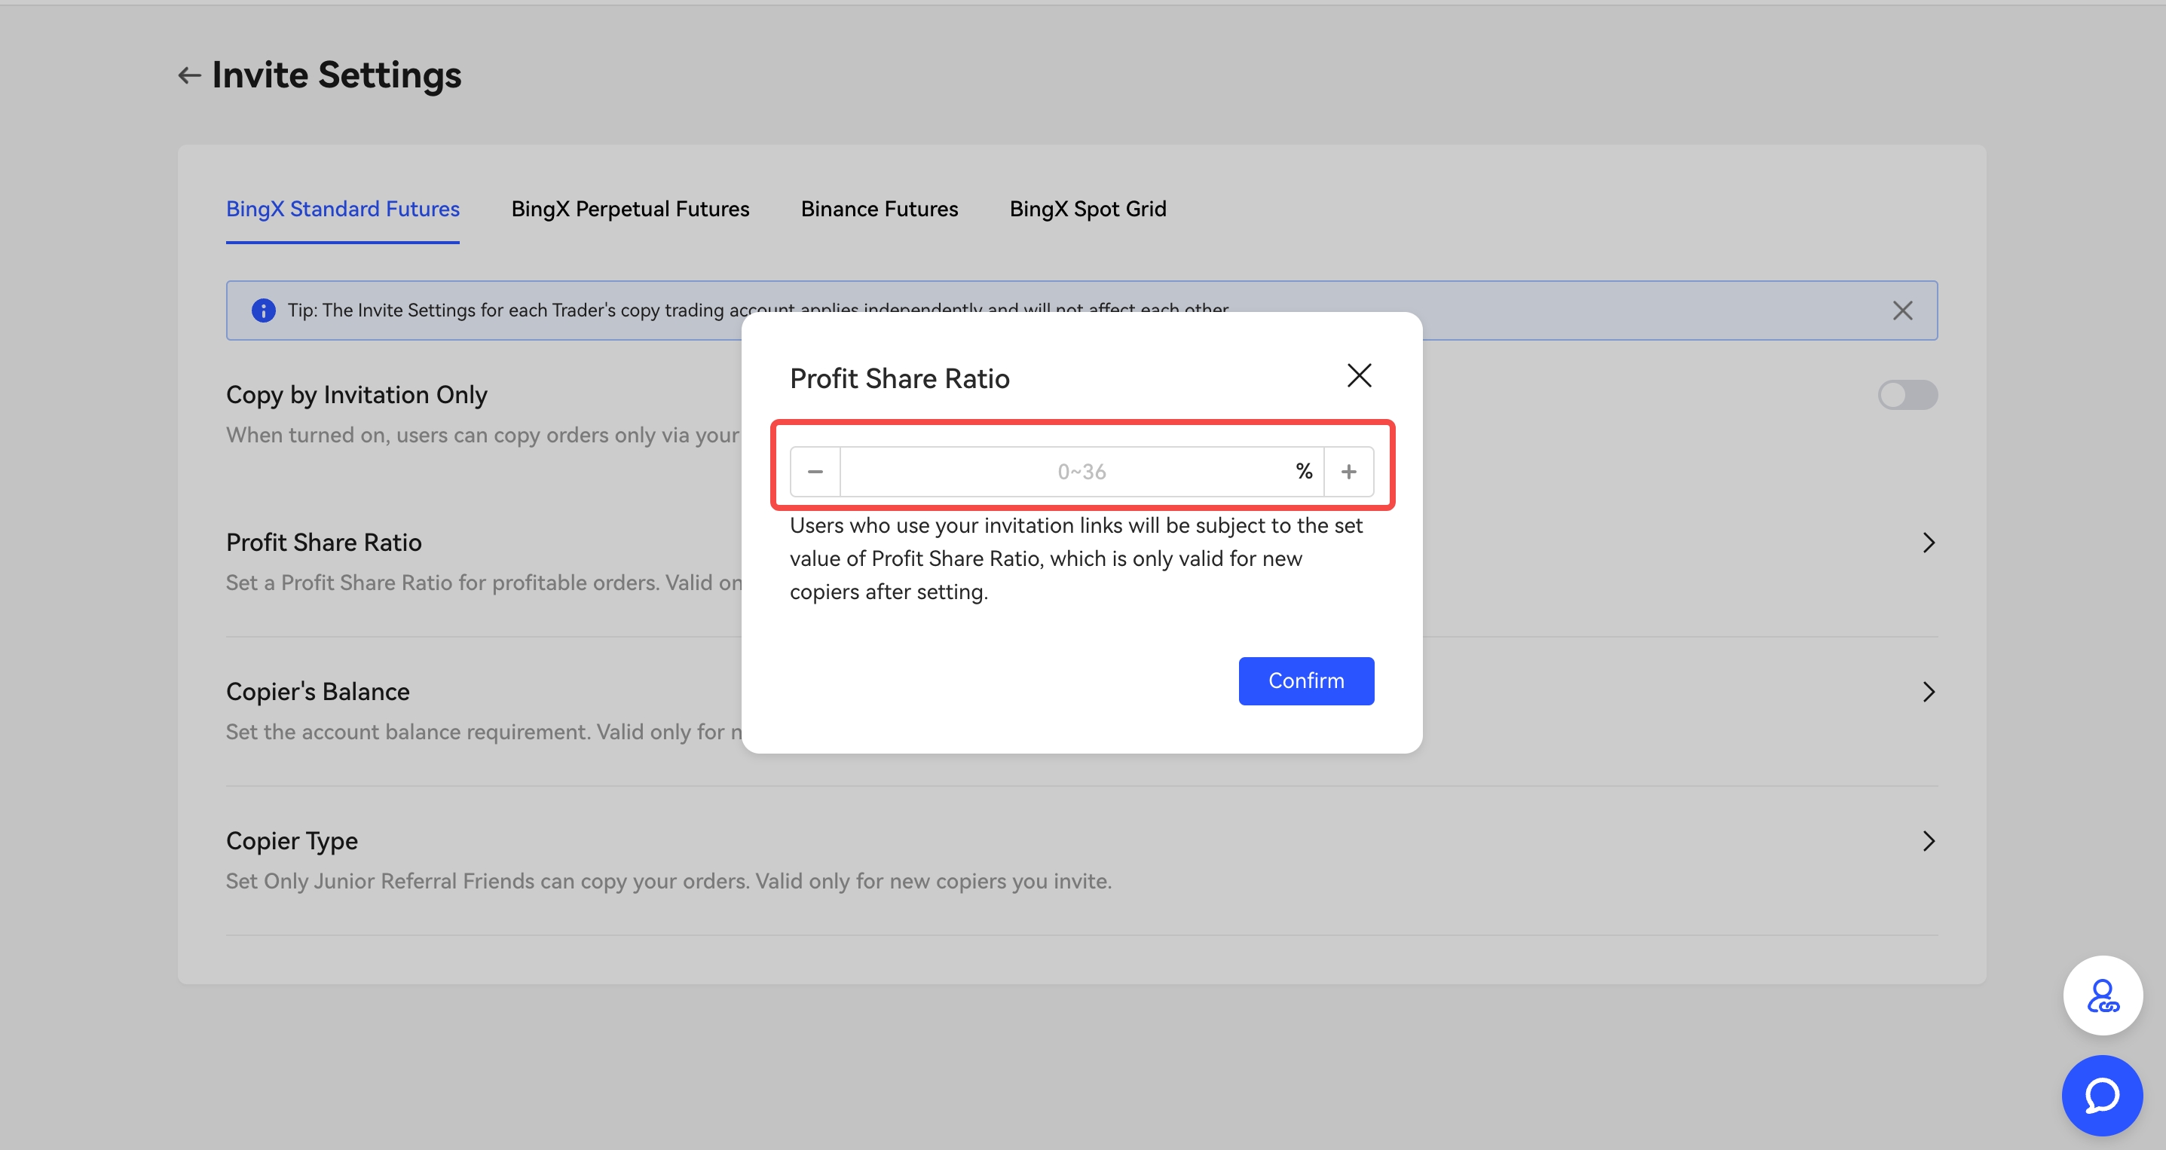Click the plus icon to increase ratio
Viewport: 2166px width, 1150px height.
(x=1350, y=471)
